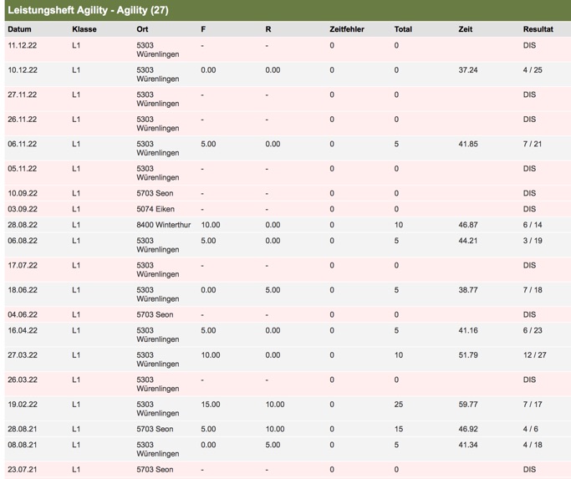This screenshot has height=479, width=571.
Task: Click the Resultat column header
Action: 538,29
